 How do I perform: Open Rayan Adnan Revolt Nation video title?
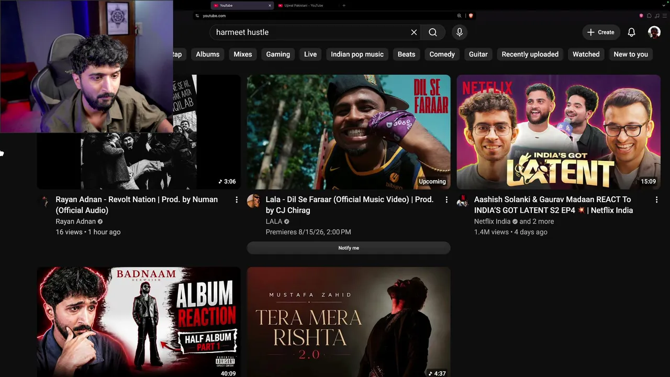pyautogui.click(x=137, y=205)
